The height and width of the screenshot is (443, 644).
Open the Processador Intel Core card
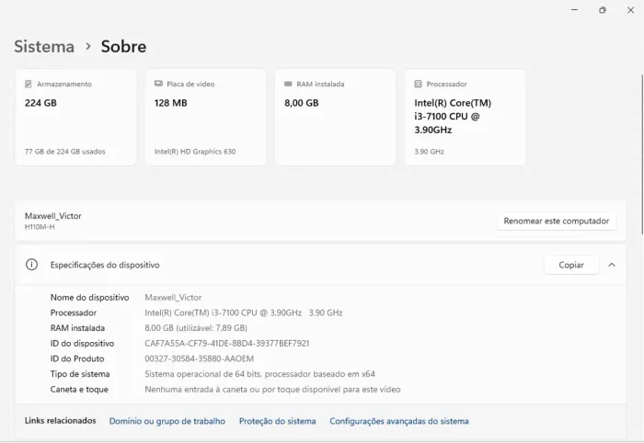(465, 118)
